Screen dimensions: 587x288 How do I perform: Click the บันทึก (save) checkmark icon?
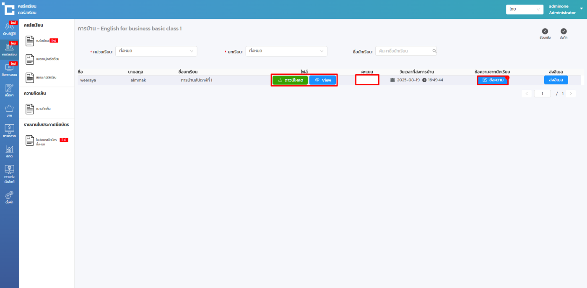click(564, 31)
